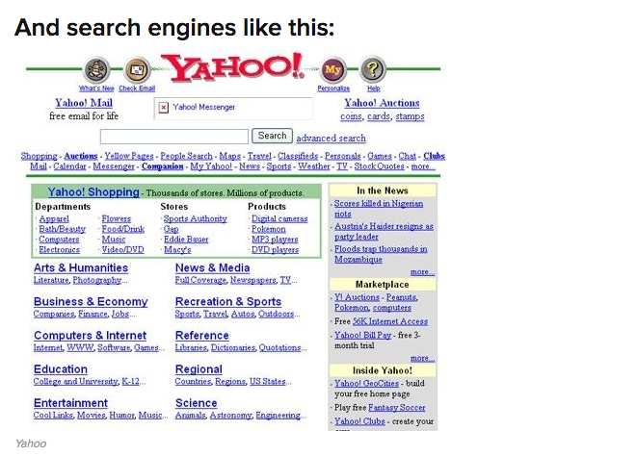Show more services via navigation 'more...' link
Viewport: 637px width, 456px height.
[x=422, y=166]
